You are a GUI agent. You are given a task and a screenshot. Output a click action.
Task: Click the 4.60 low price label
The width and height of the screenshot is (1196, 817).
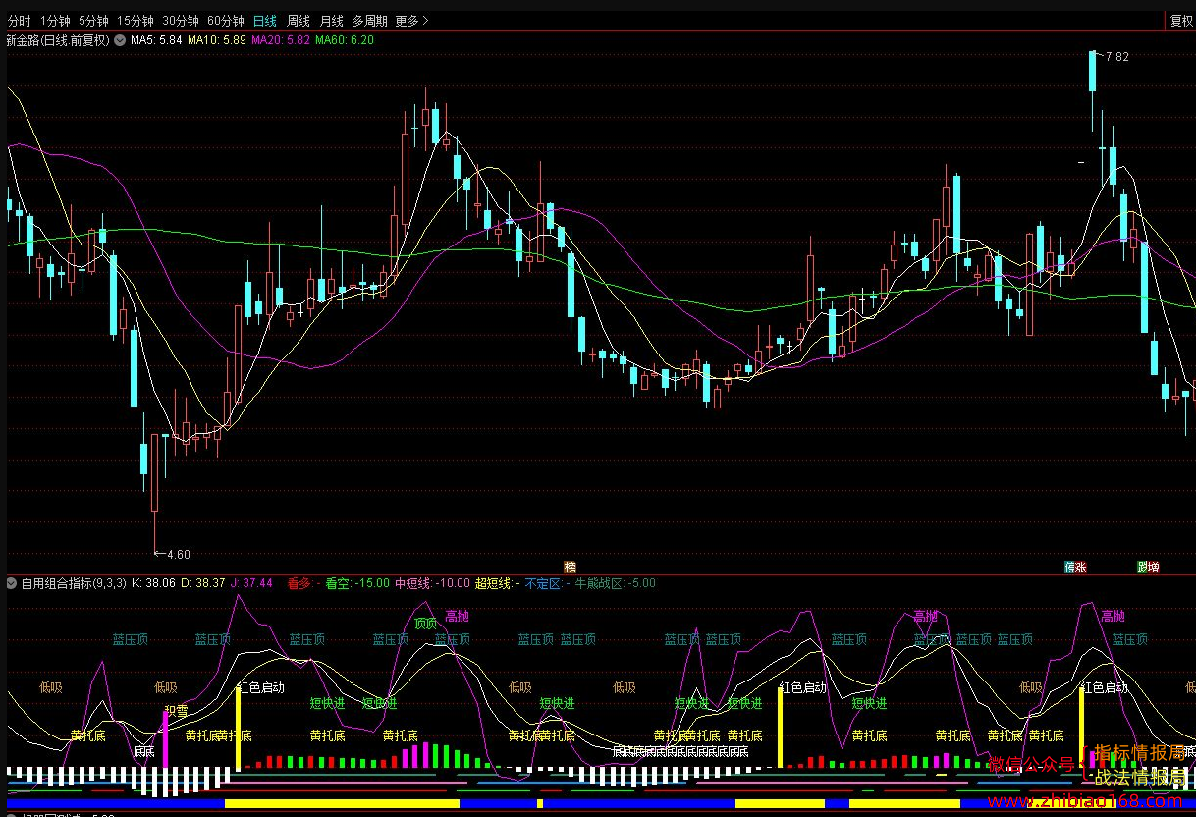(179, 555)
